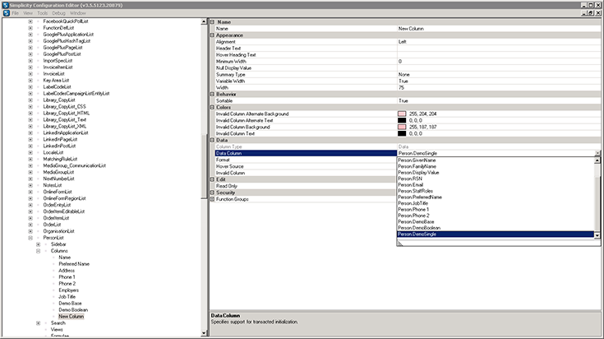Click the title bar application logo
Image resolution: width=604 pixels, height=339 pixels.
4,4
